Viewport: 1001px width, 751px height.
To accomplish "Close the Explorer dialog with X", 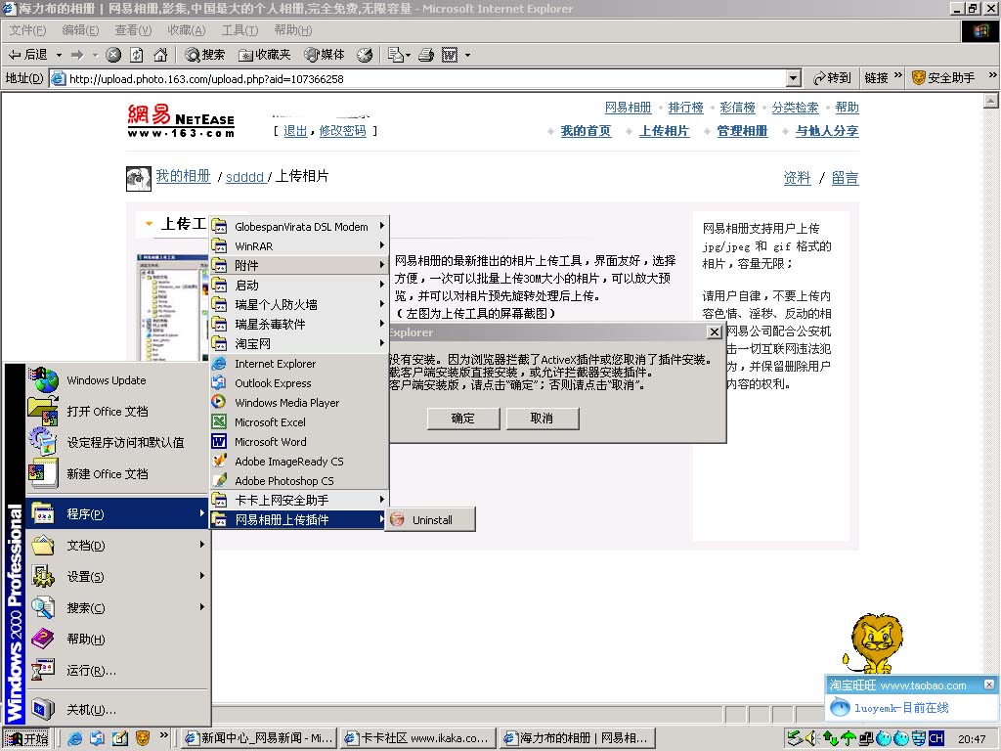I will [x=715, y=332].
